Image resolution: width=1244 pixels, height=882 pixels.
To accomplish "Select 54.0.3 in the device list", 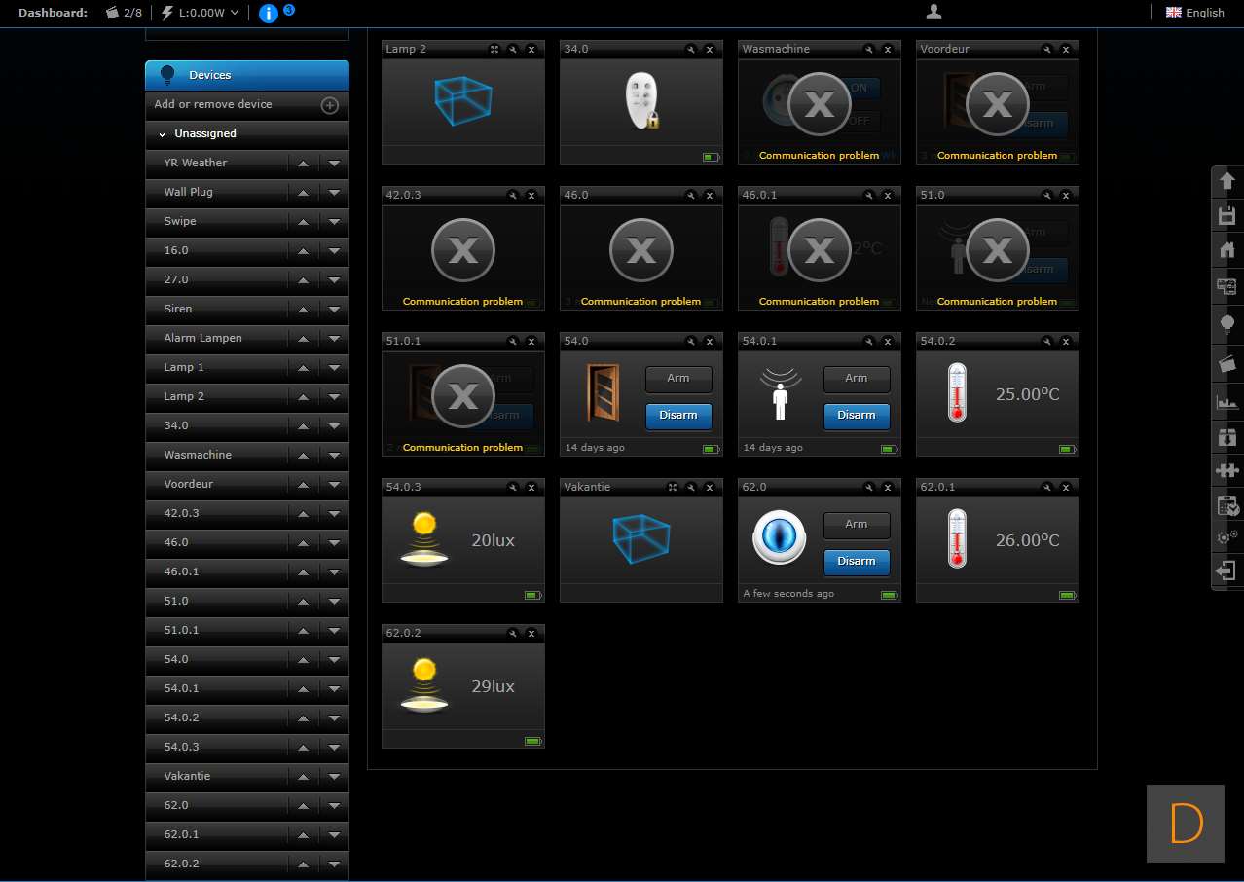I will (181, 748).
